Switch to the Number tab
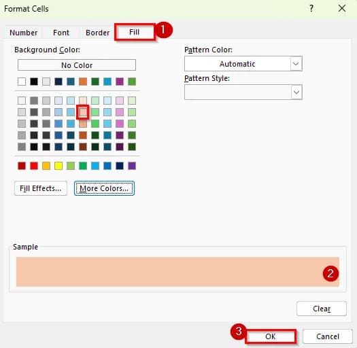Screen dimensions: 357x348 point(23,33)
